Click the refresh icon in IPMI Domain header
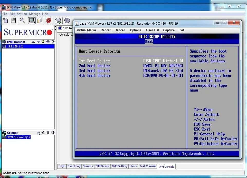The image size is (247, 178). coord(53,42)
